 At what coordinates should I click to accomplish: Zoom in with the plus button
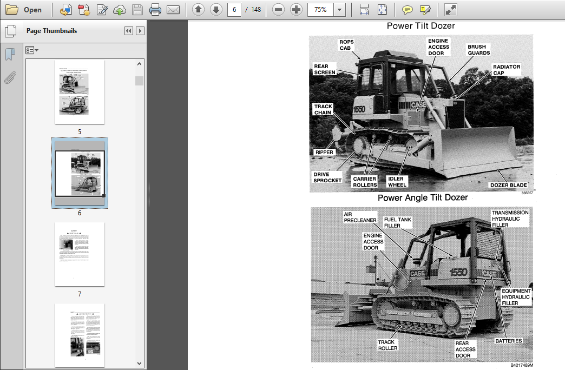[296, 10]
